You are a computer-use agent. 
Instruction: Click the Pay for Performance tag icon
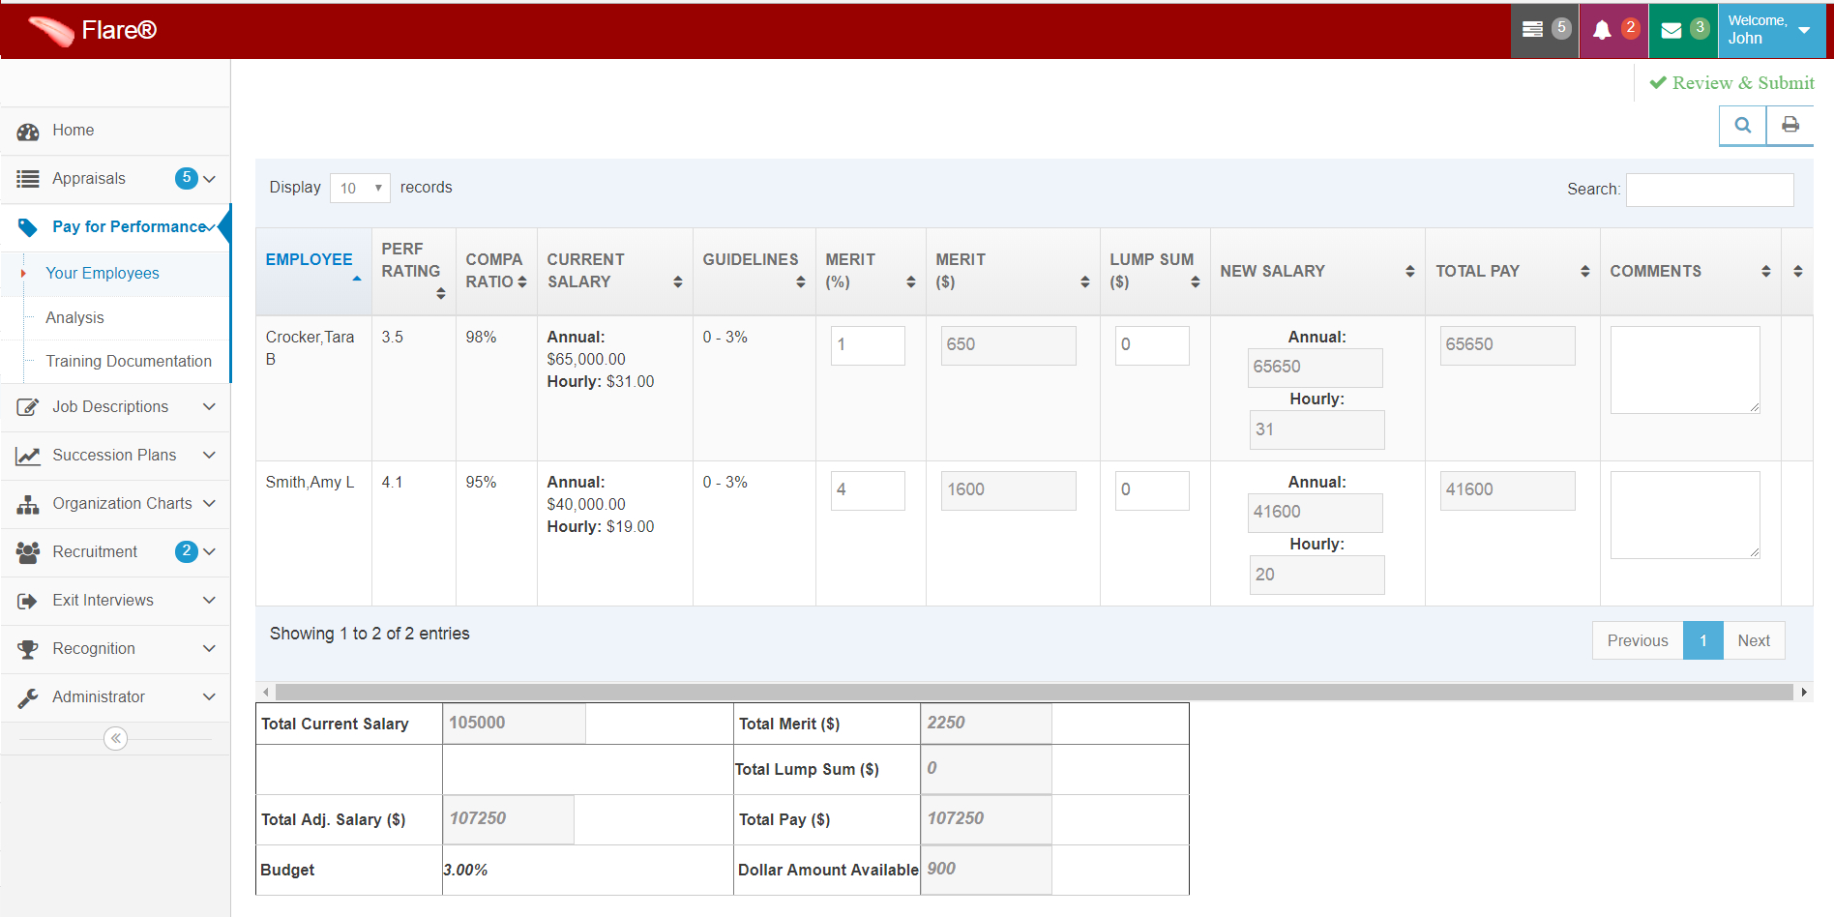pos(28,227)
